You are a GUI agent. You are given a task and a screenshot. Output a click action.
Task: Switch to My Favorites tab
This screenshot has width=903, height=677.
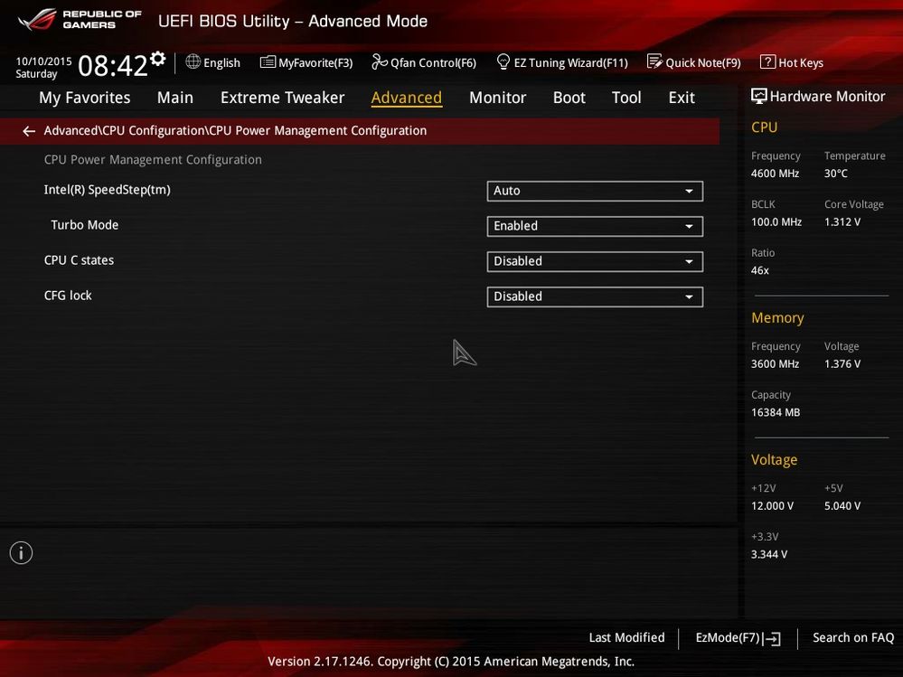coord(85,98)
